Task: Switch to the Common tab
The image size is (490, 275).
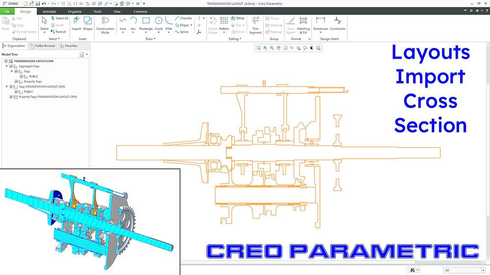Action: 140,12
